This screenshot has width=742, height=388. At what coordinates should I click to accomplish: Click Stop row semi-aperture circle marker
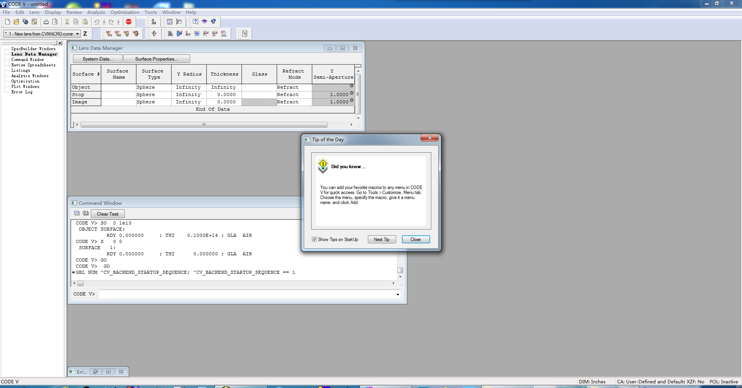[x=352, y=93]
